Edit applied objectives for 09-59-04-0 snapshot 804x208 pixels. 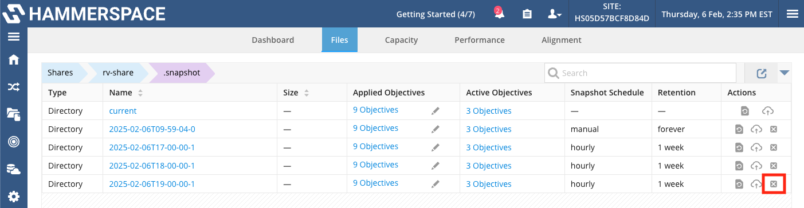point(436,129)
